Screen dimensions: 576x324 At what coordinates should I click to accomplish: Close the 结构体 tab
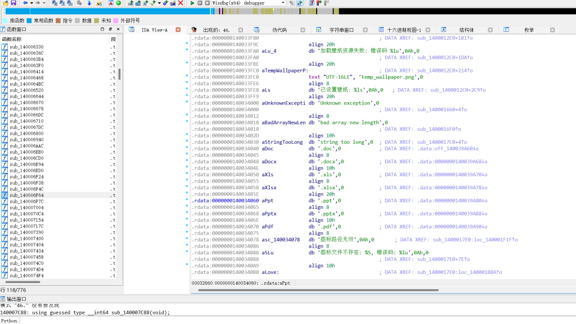(x=490, y=30)
